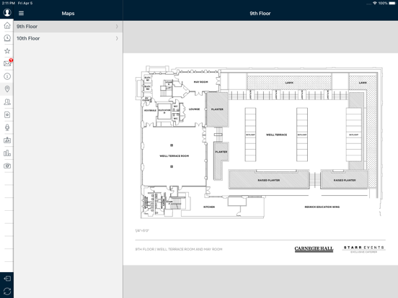
Task: Click the refresh sync icon
Action: click(7, 292)
